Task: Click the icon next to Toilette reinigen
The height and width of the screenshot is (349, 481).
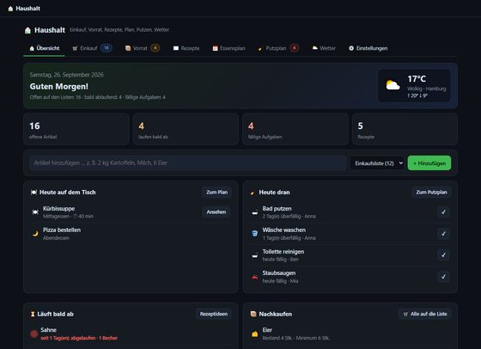Action: click(254, 255)
